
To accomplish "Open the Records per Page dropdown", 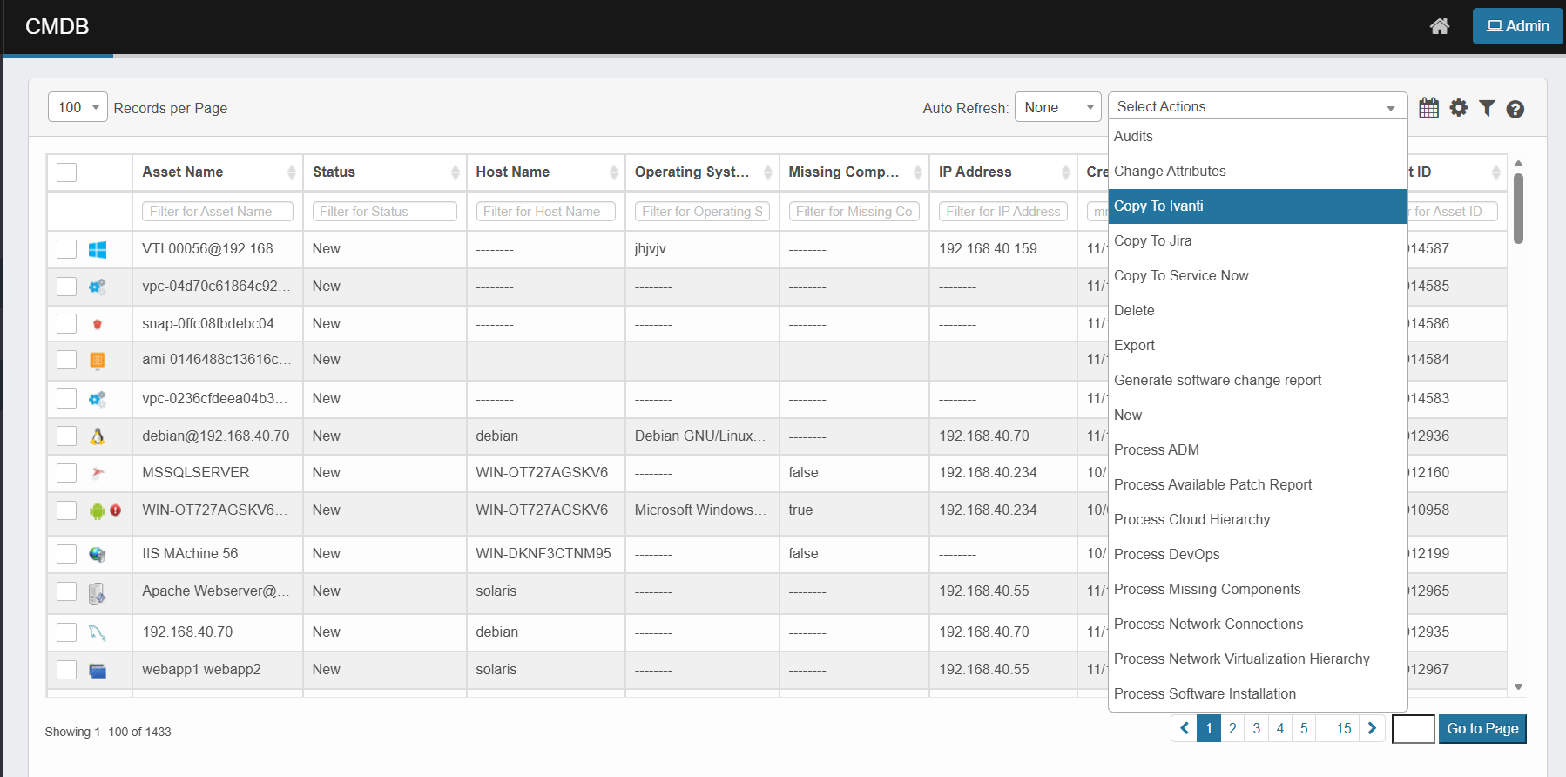I will pos(78,107).
